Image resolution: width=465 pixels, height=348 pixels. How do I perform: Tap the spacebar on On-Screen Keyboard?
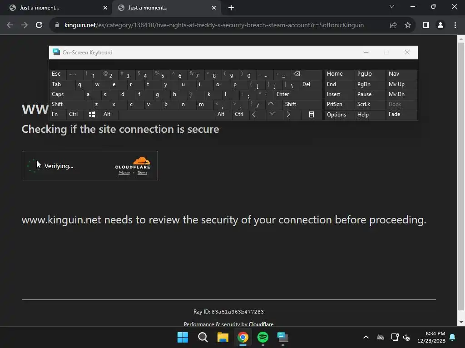(x=166, y=114)
